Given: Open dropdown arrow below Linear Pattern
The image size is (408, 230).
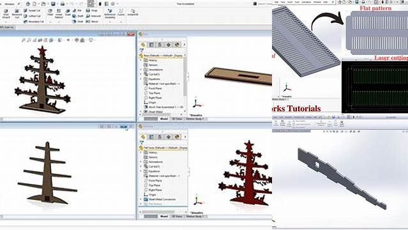Looking at the screenshot, I should click(x=59, y=22).
